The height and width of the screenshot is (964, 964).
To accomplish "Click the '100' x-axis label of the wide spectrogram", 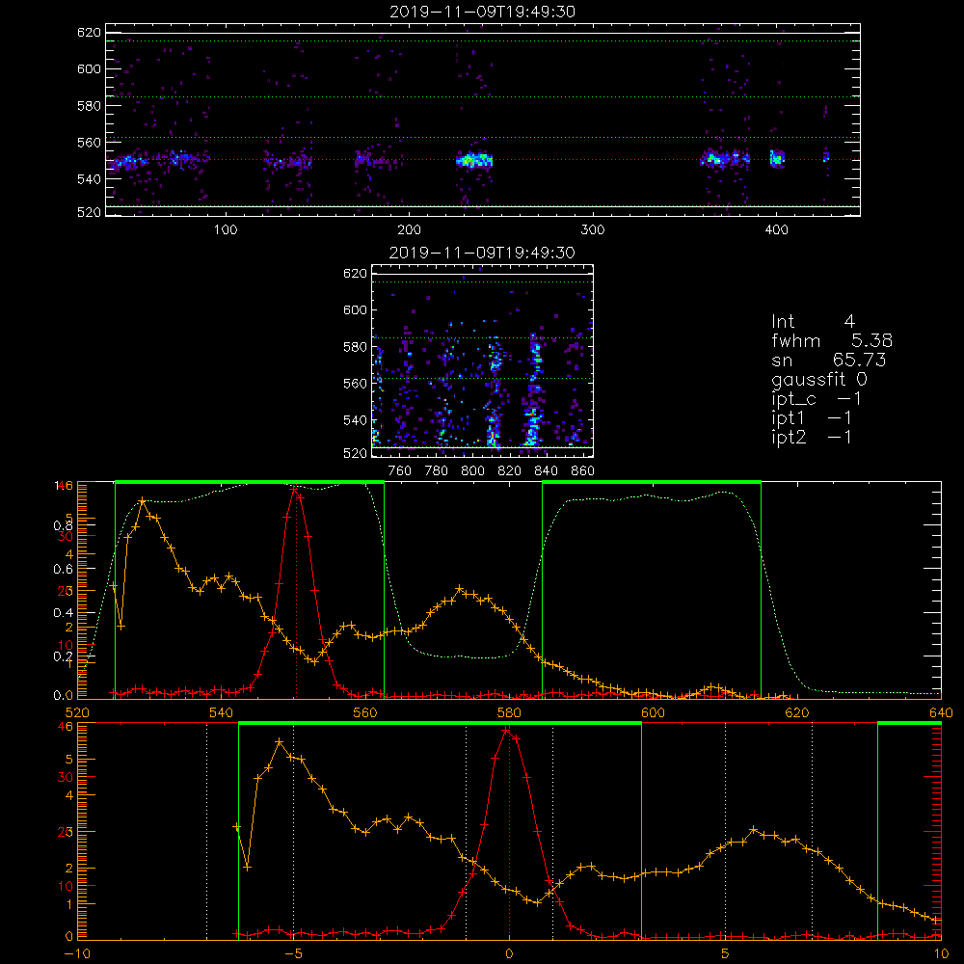I will pos(226,230).
